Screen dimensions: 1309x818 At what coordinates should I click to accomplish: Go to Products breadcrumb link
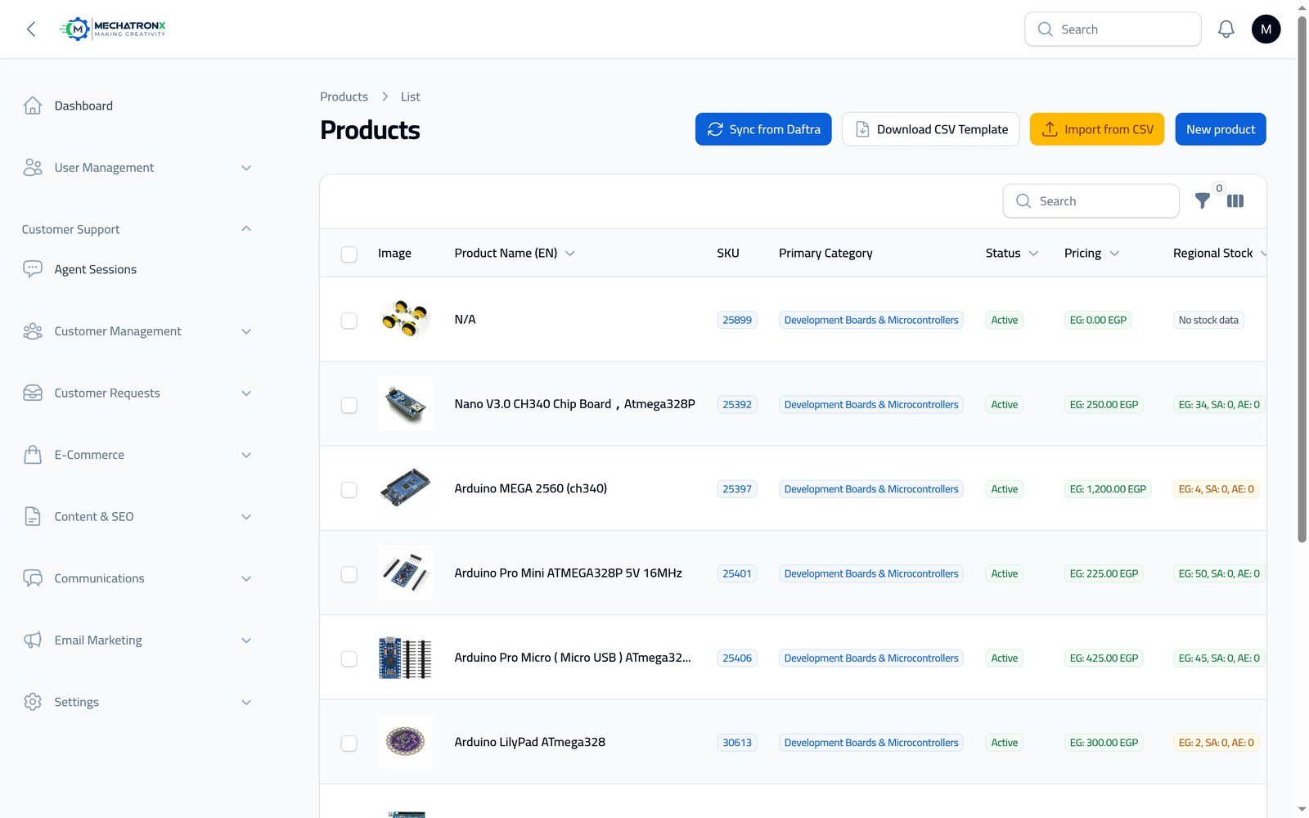coord(344,97)
